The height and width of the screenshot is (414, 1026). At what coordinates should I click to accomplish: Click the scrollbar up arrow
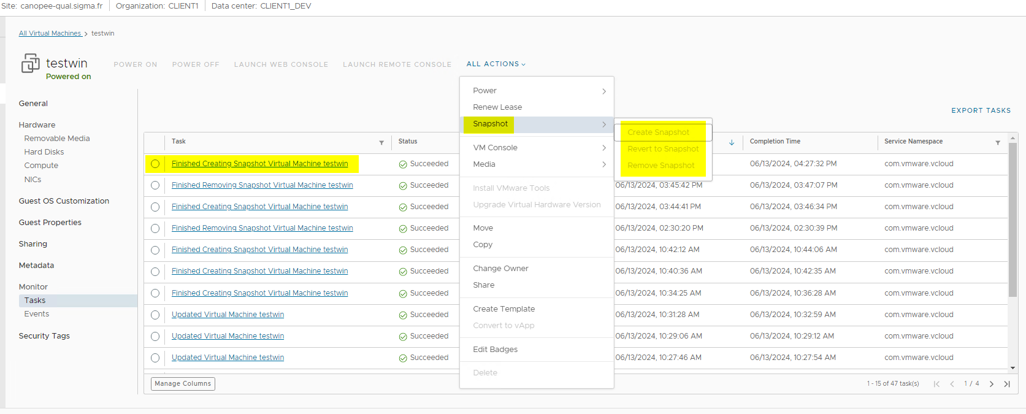(1013, 137)
